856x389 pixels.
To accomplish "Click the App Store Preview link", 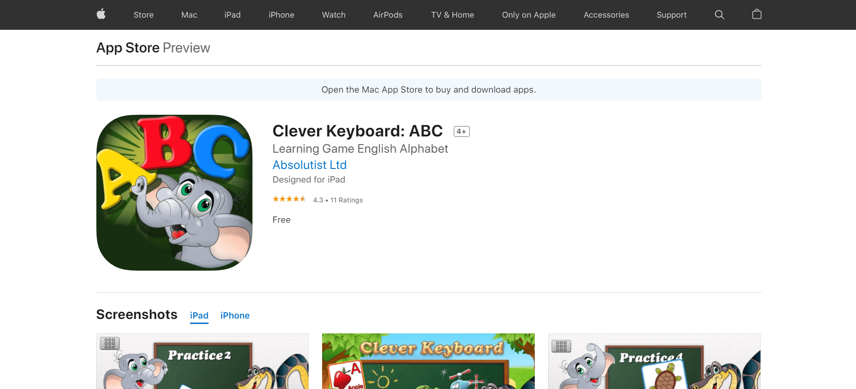I will (128, 47).
